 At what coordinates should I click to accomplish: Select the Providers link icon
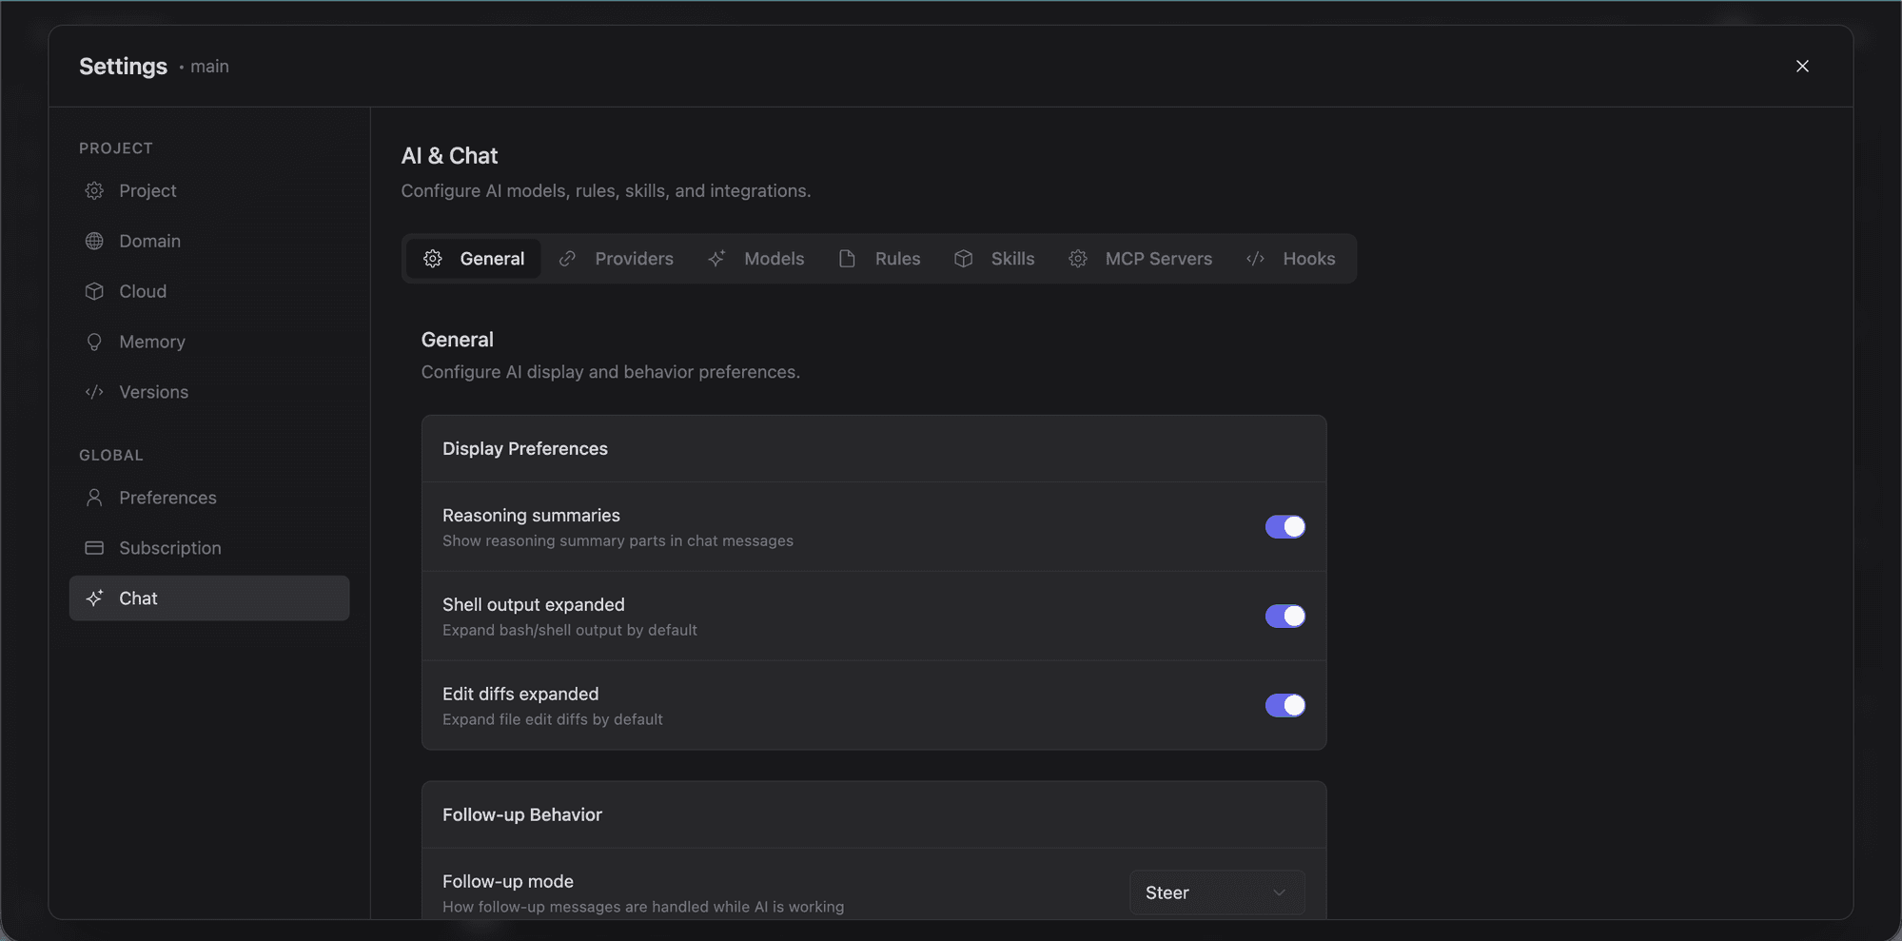pyautogui.click(x=567, y=258)
